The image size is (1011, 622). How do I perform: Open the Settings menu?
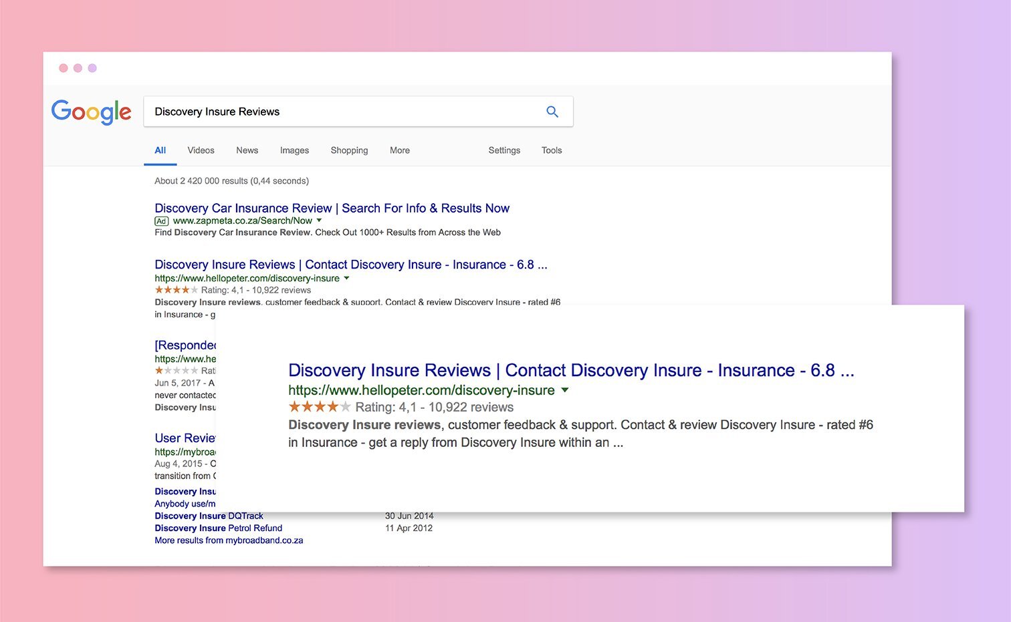pos(504,150)
